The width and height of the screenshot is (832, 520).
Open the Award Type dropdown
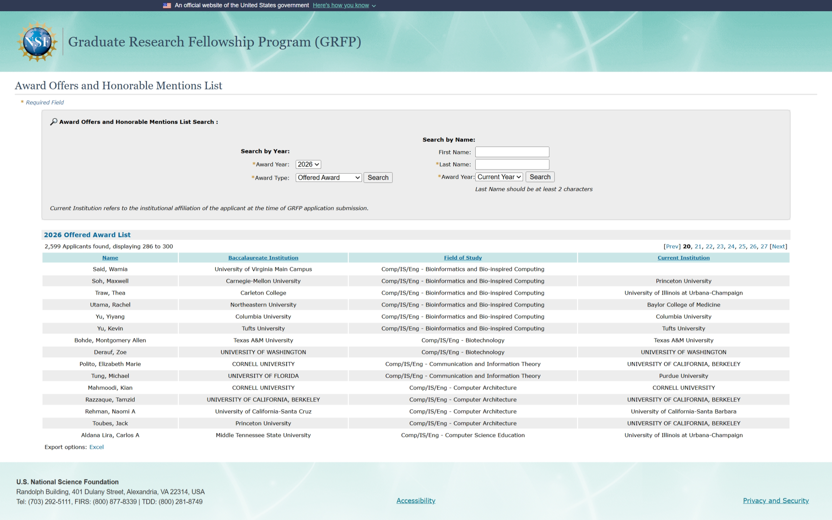pos(328,177)
